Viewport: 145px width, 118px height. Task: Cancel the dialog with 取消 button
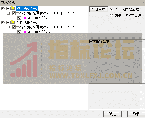click(136, 114)
